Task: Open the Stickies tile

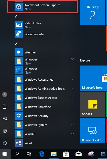Action: click(93, 104)
